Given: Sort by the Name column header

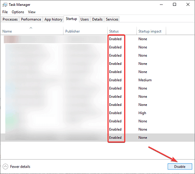Looking at the screenshot, I should point(32,31).
